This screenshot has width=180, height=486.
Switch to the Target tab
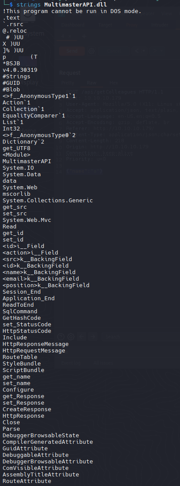click(105, 25)
